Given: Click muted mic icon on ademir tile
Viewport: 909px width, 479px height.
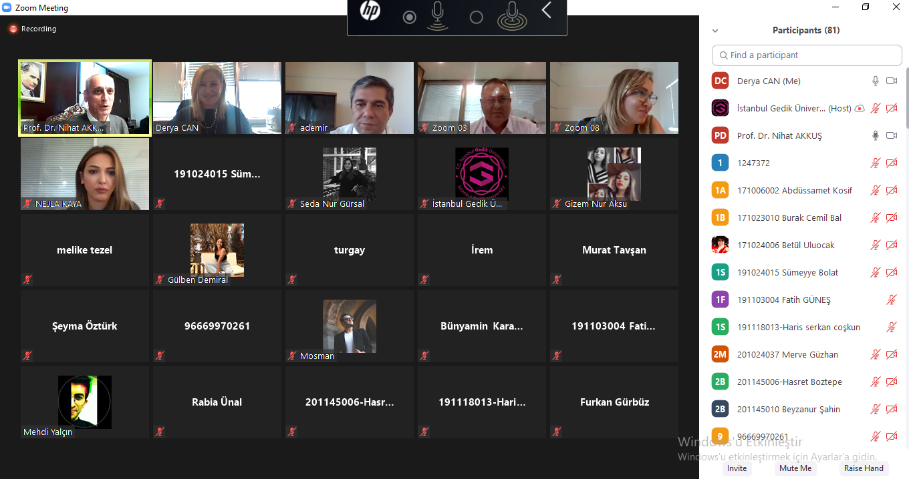Looking at the screenshot, I should pos(292,127).
